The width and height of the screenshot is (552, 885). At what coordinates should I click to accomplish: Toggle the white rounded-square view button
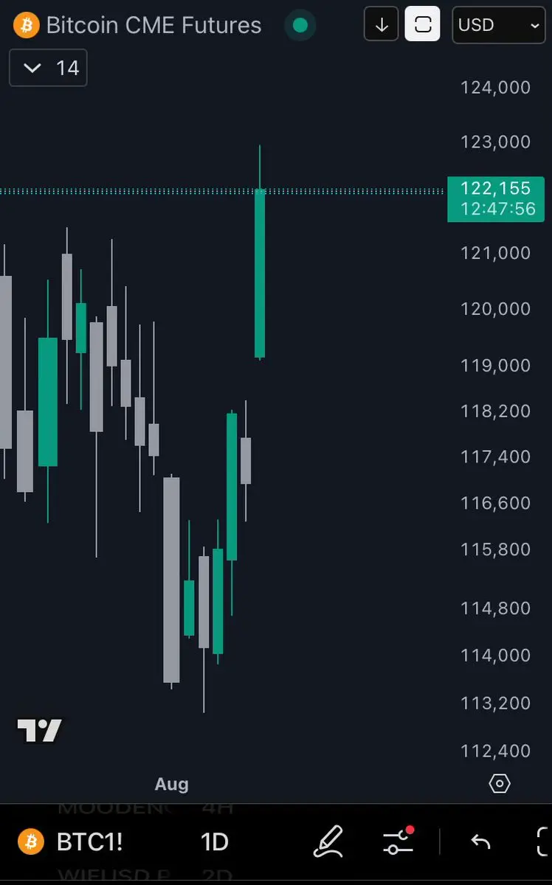click(x=423, y=24)
